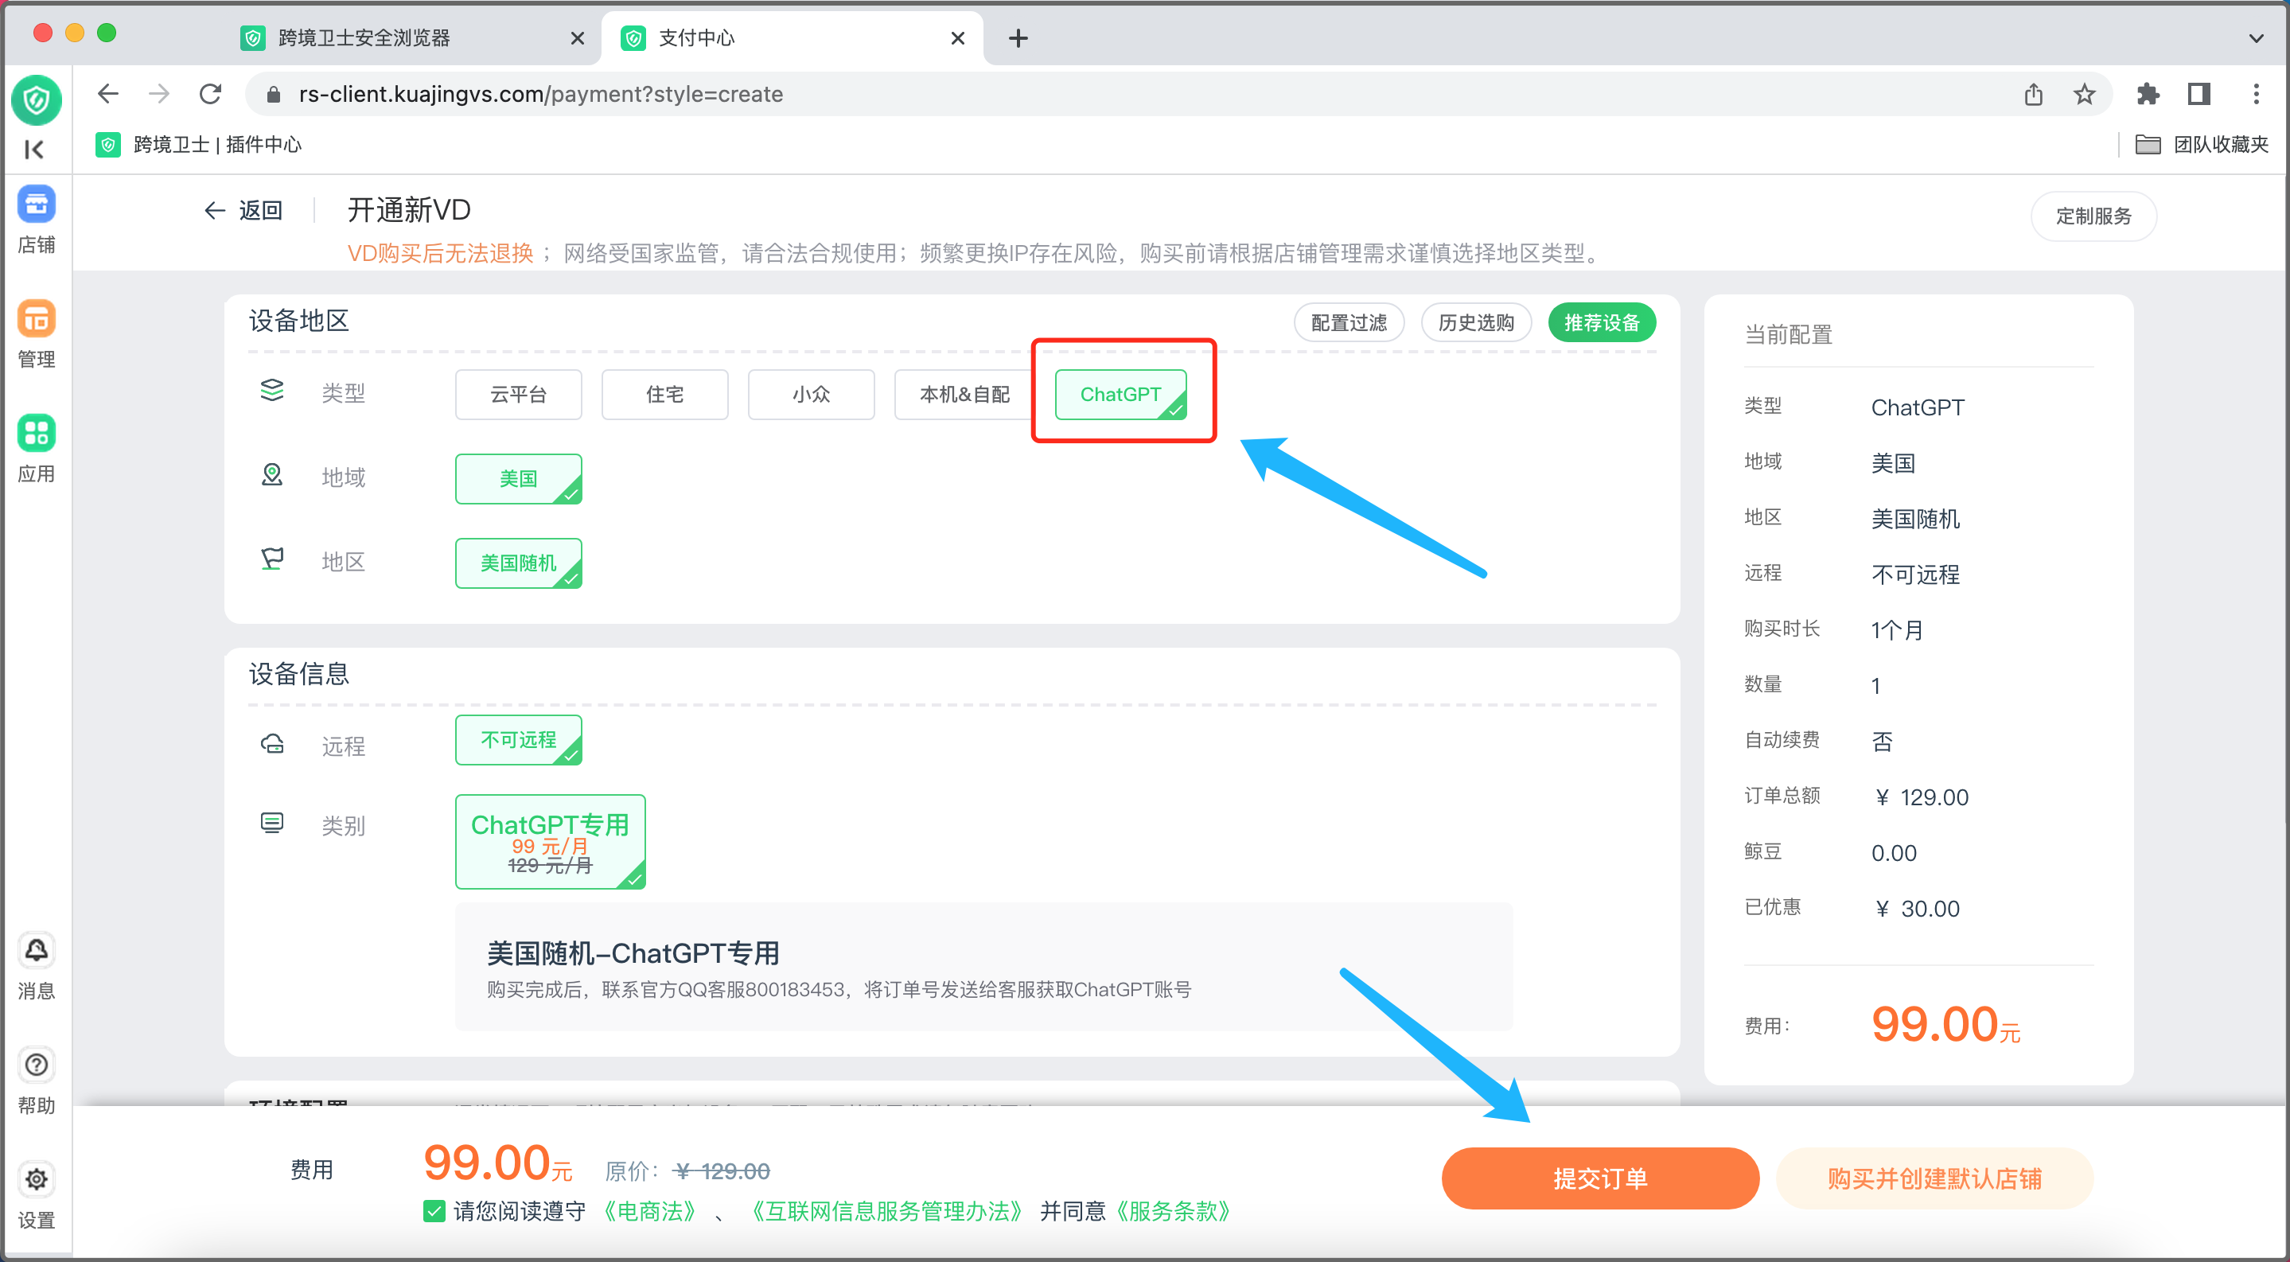
Task: Reload the page with the refresh icon
Action: point(211,94)
